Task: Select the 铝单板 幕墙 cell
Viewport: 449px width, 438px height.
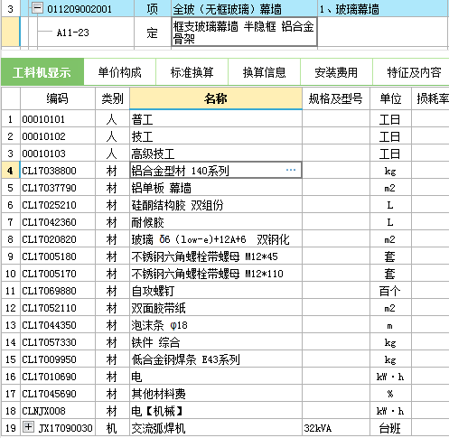Action: pos(216,188)
